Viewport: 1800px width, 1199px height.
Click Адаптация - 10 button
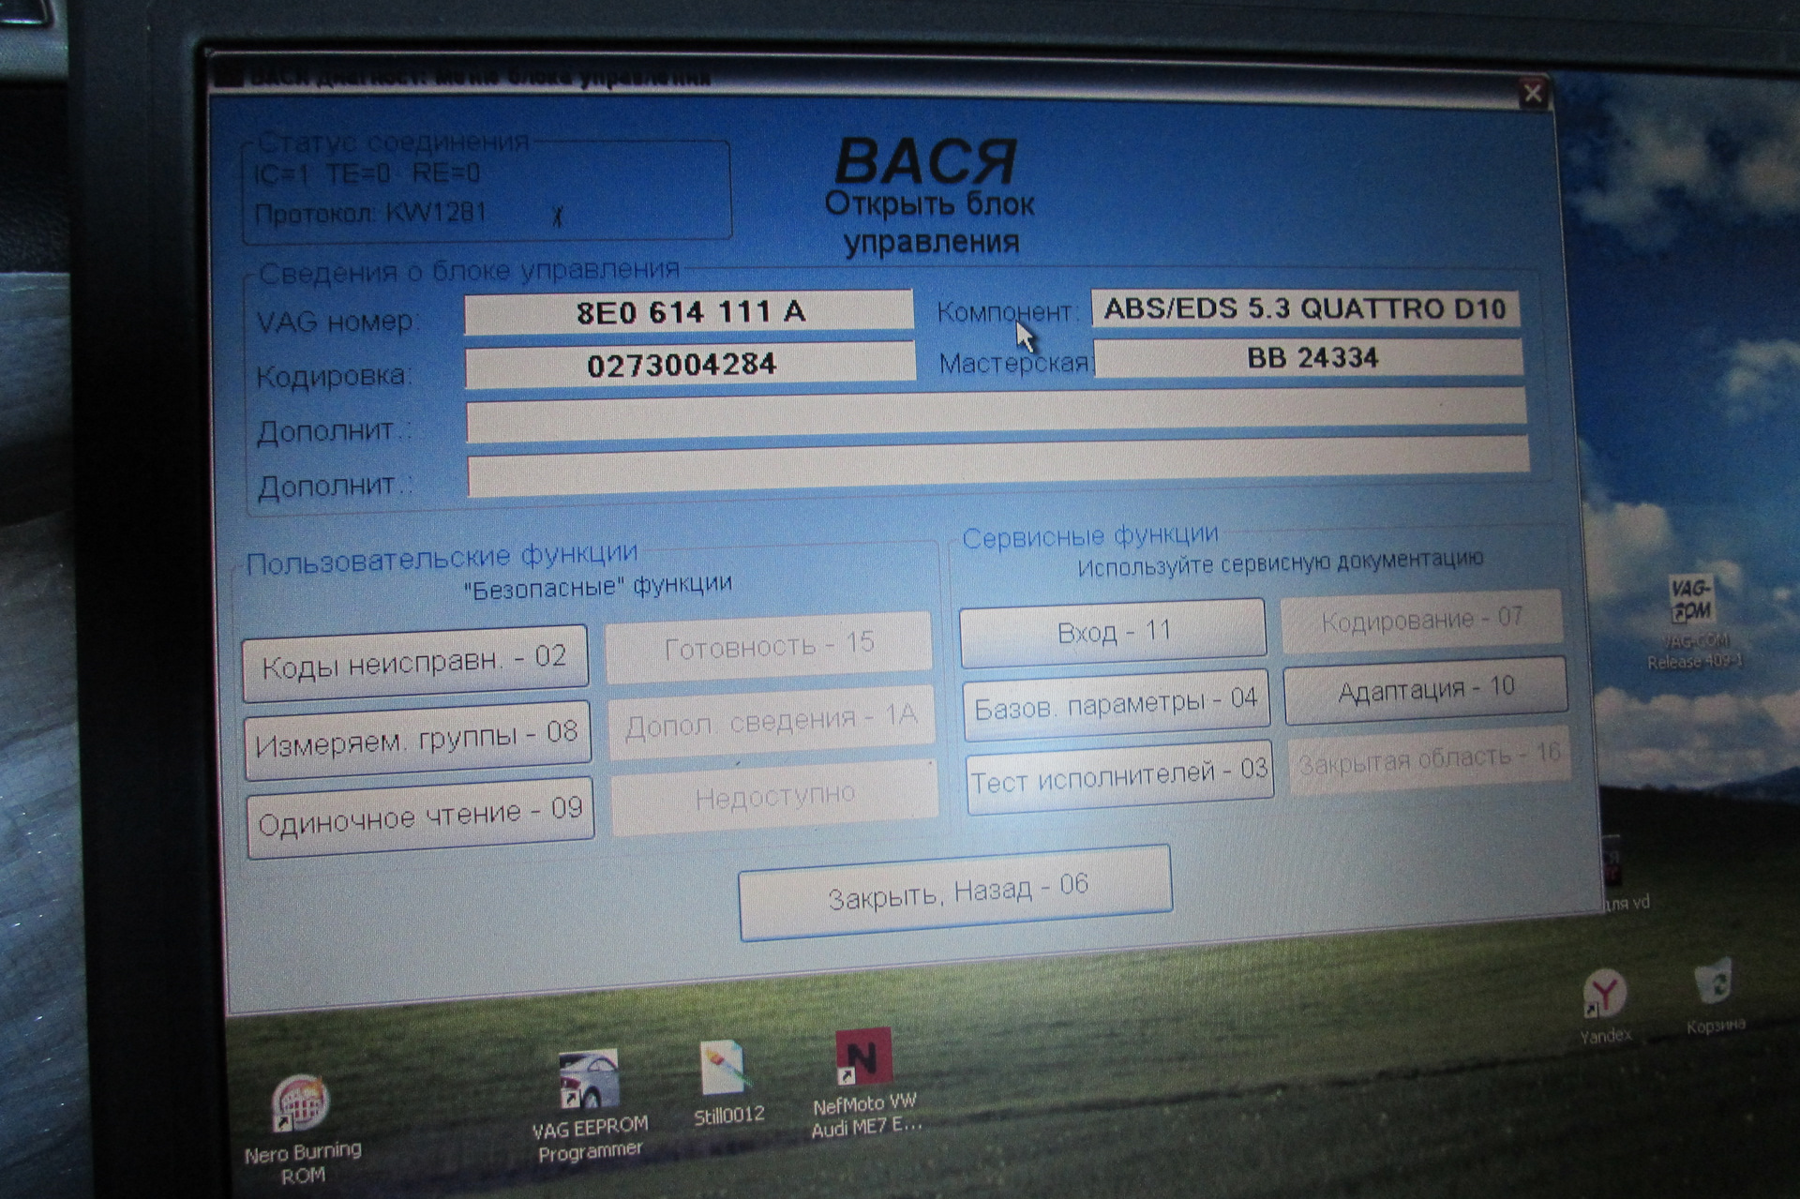(1425, 690)
